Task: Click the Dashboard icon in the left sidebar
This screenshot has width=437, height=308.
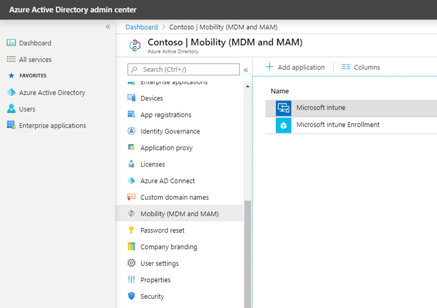Action: click(11, 43)
